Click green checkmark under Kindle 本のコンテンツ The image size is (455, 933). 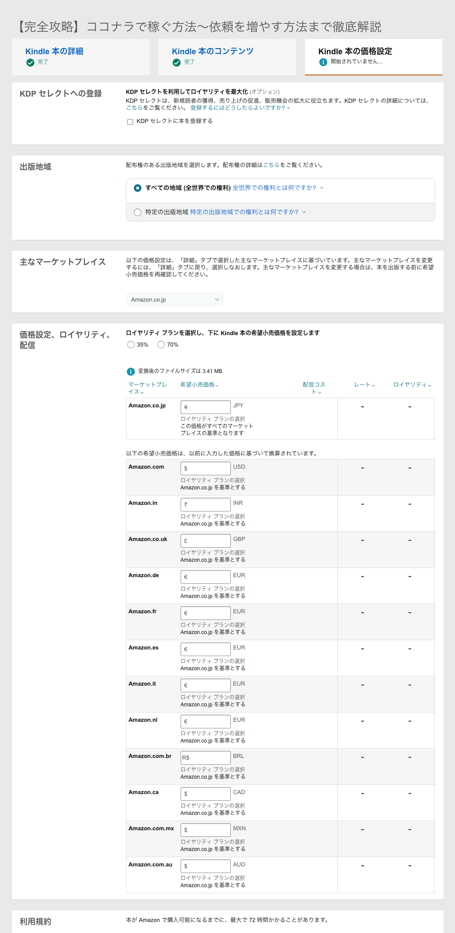click(x=177, y=63)
